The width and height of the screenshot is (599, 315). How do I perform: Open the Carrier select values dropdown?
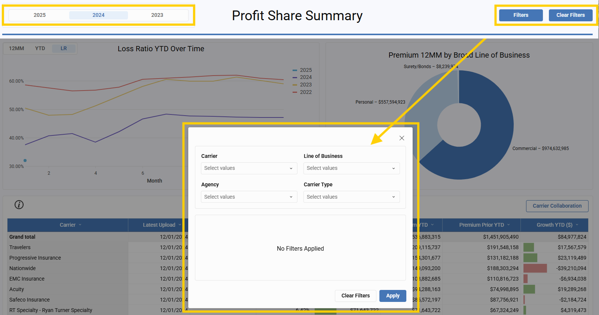click(249, 168)
